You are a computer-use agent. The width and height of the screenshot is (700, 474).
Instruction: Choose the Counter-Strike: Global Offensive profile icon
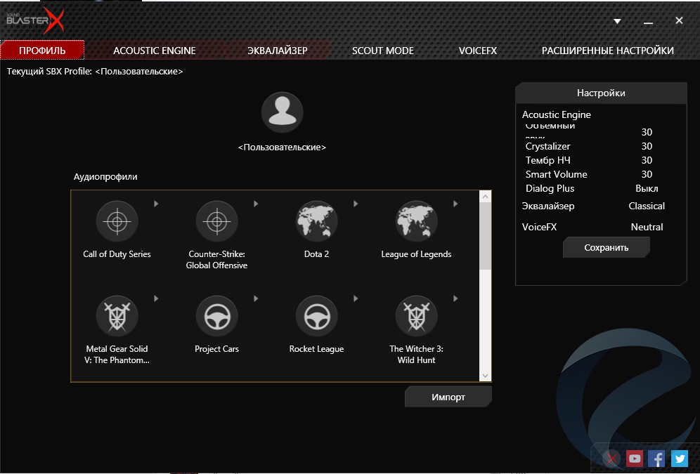click(216, 221)
